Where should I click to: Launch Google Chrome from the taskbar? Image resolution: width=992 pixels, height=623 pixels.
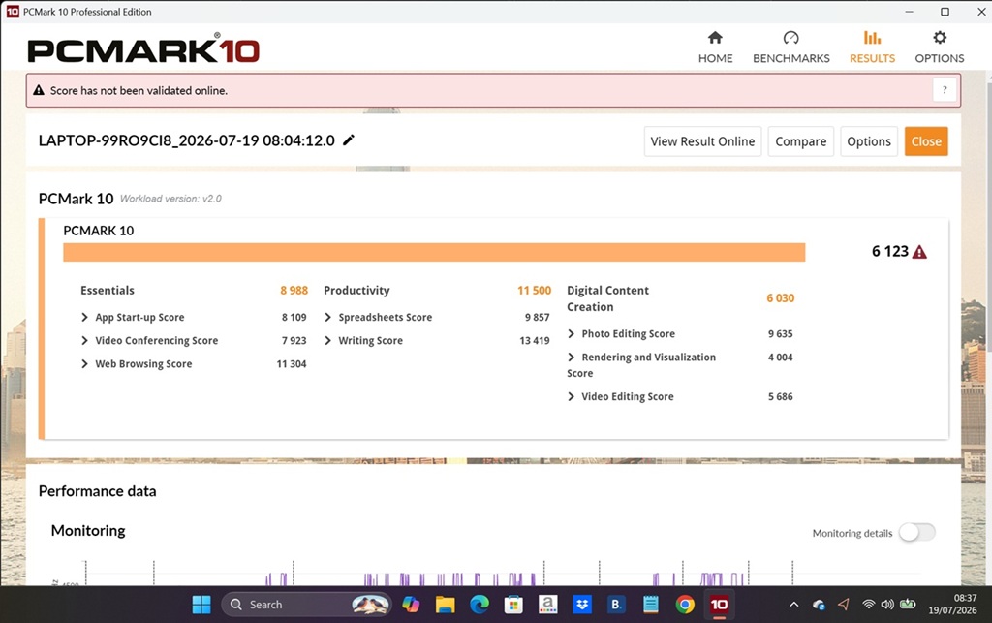[685, 605]
